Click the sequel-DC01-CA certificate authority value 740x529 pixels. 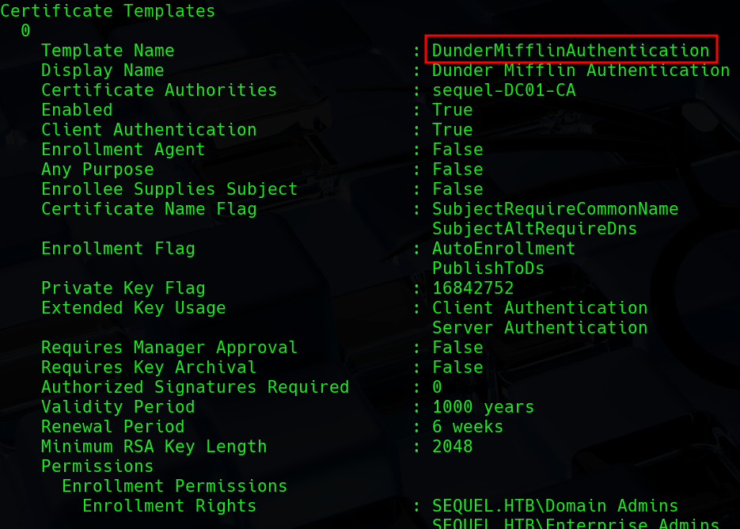tap(503, 89)
